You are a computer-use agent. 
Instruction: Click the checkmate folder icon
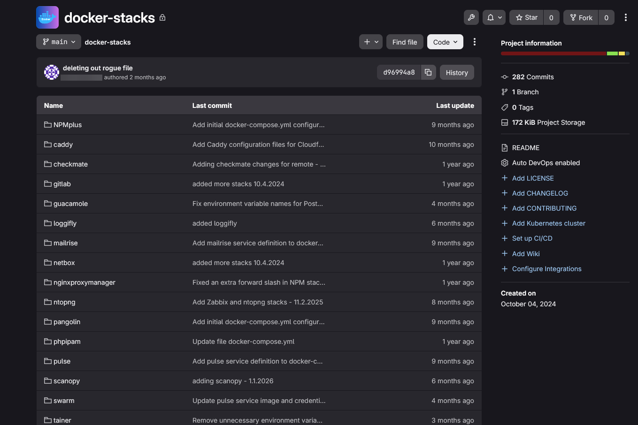[x=48, y=164]
